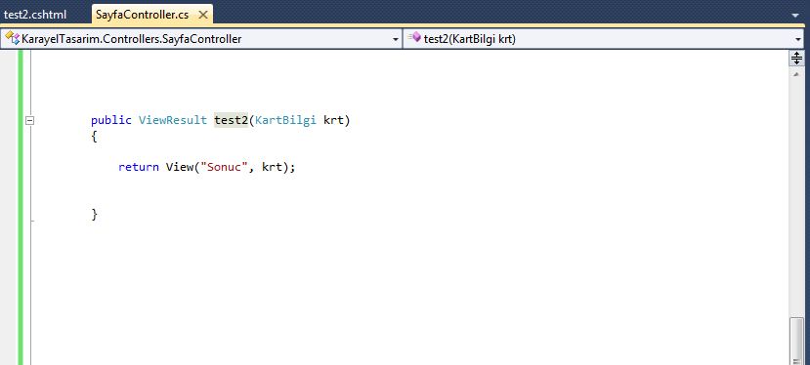Switch to the test2.cshtml tab
This screenshot has height=365, width=810.
[35, 15]
